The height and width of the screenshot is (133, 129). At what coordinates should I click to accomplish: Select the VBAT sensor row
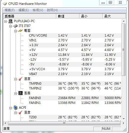click(x=75, y=74)
